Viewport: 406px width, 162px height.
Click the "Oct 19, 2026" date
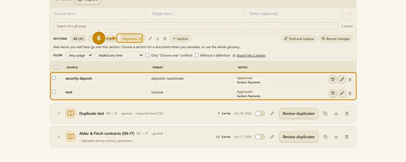243,113
